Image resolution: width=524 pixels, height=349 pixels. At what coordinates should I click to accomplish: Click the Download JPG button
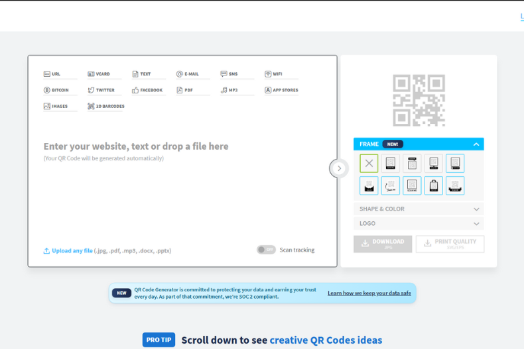[x=383, y=244]
